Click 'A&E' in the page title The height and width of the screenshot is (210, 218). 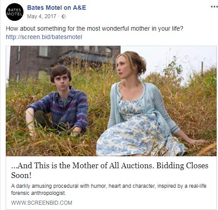79,8
